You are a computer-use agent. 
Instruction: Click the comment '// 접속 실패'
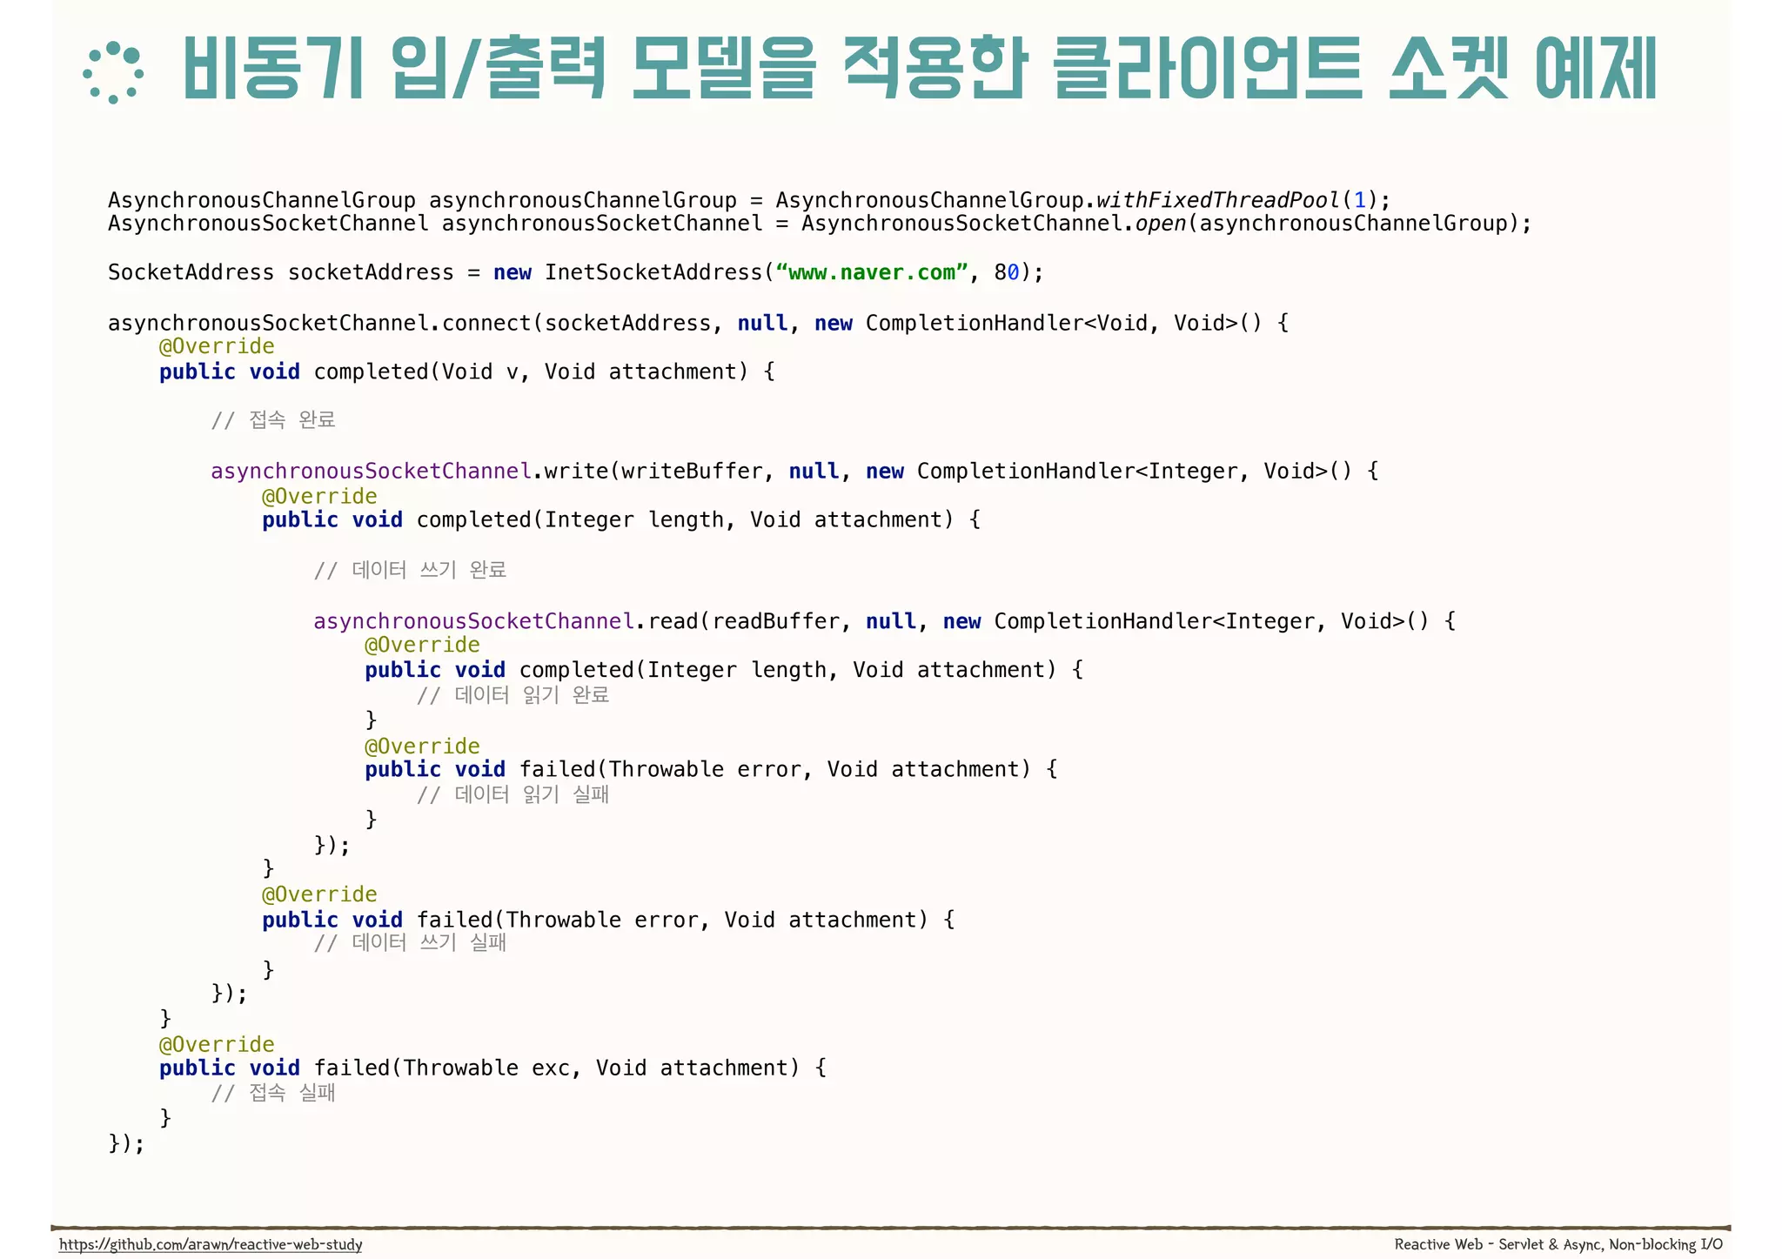pyautogui.click(x=273, y=1093)
